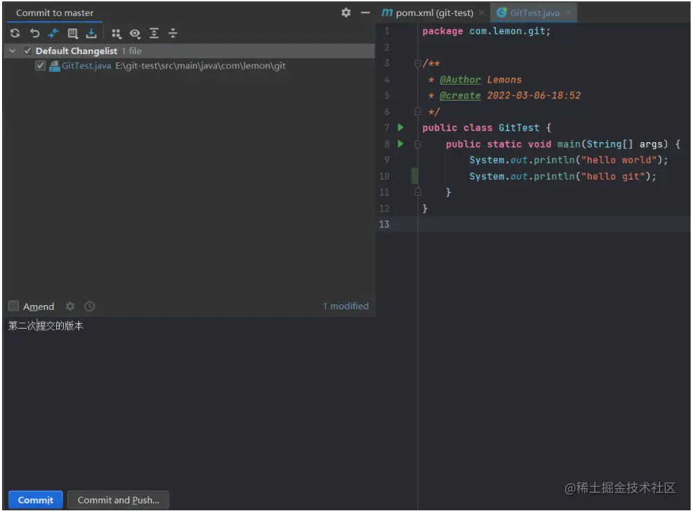Click the Rollback icon in commit toolbar
The image size is (692, 511).
click(35, 33)
